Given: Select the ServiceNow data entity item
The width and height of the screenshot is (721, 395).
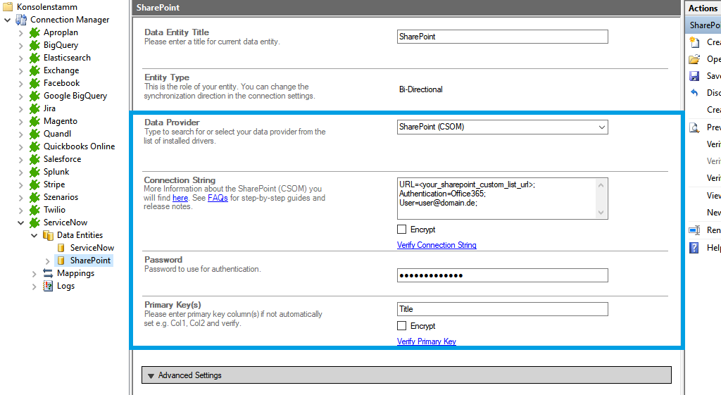Looking at the screenshot, I should pos(92,248).
